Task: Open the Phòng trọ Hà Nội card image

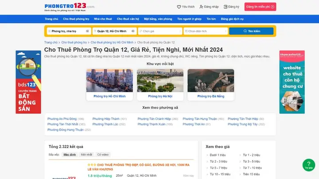Action: pos(160,81)
